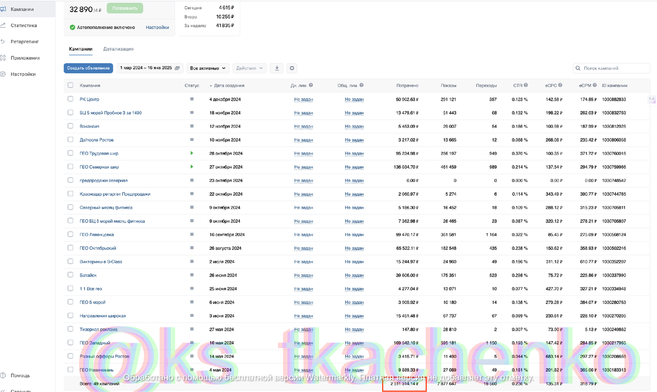
Task: Click the running status icon of ГЕО Трудовая шир
Action: coord(192,153)
